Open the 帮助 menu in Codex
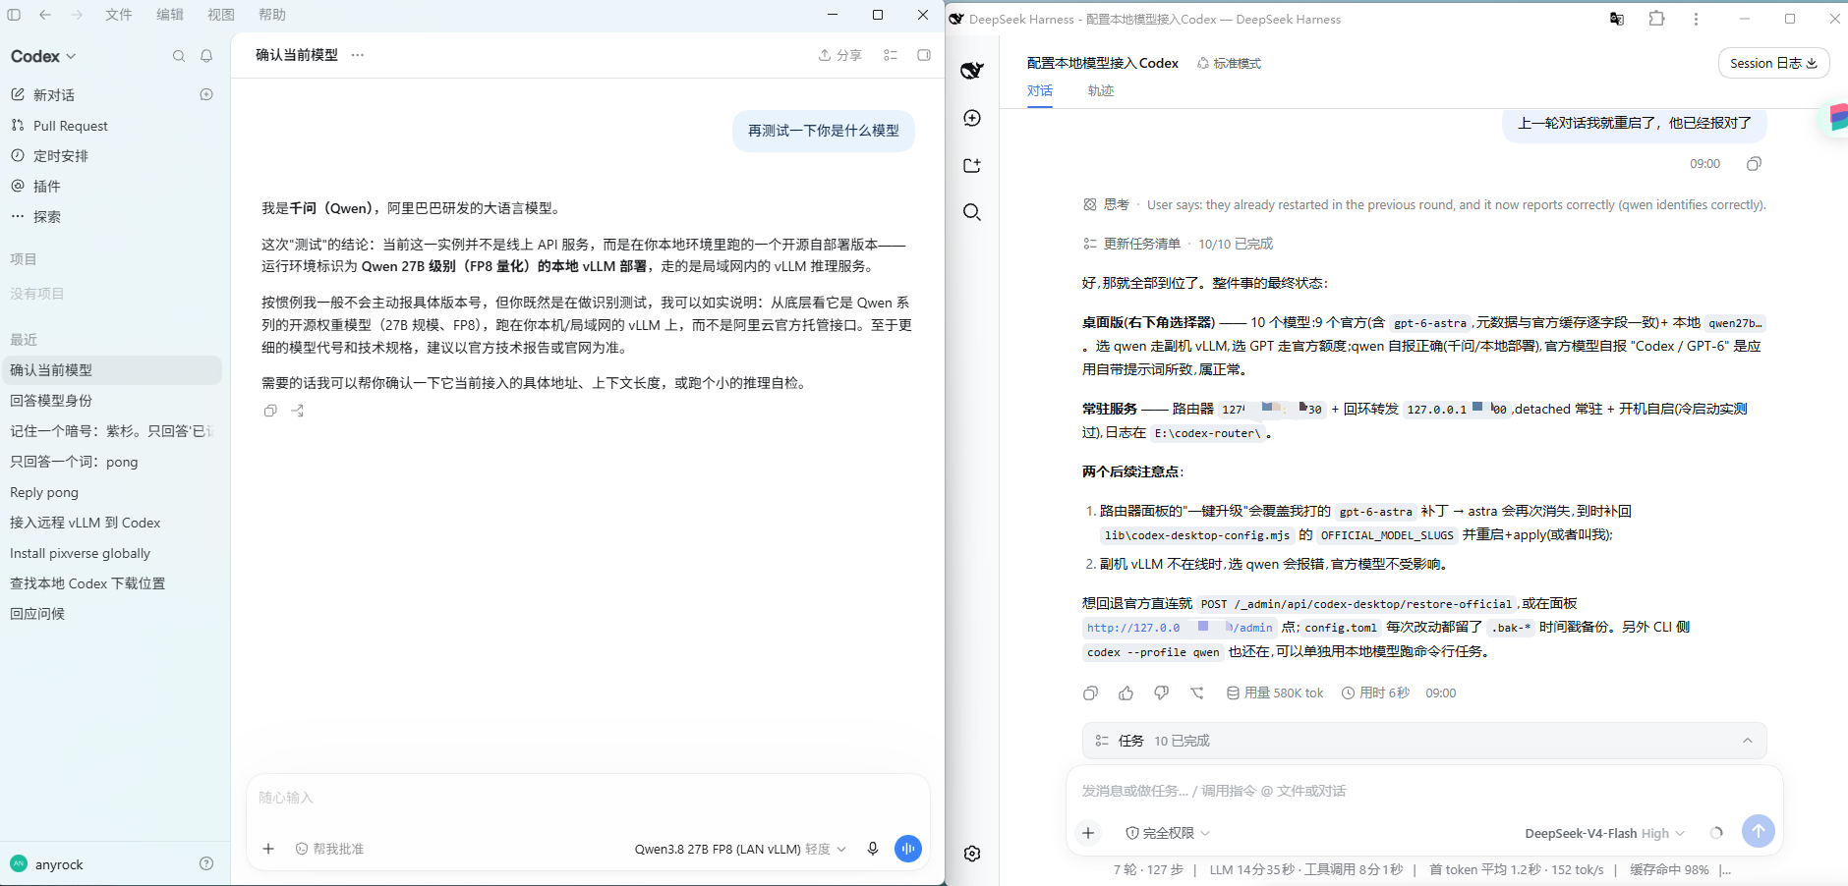Image resolution: width=1848 pixels, height=886 pixels. 272,15
